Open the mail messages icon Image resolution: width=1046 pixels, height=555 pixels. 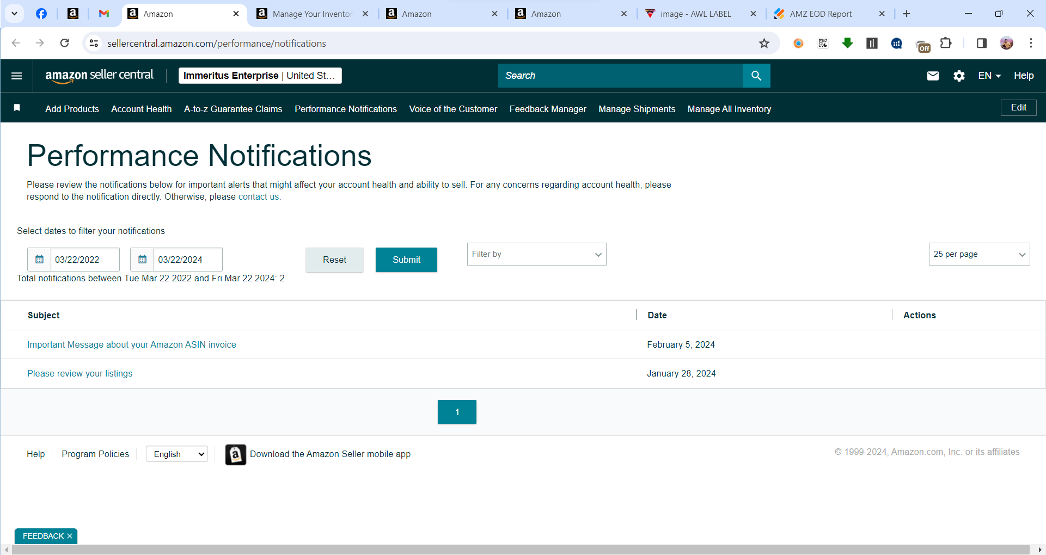coord(933,76)
